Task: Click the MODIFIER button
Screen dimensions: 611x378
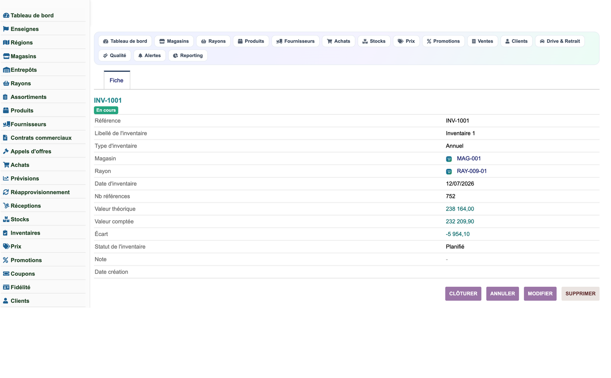Action: tap(540, 293)
